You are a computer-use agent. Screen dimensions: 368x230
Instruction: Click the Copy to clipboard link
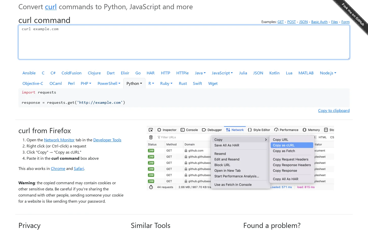(x=334, y=111)
